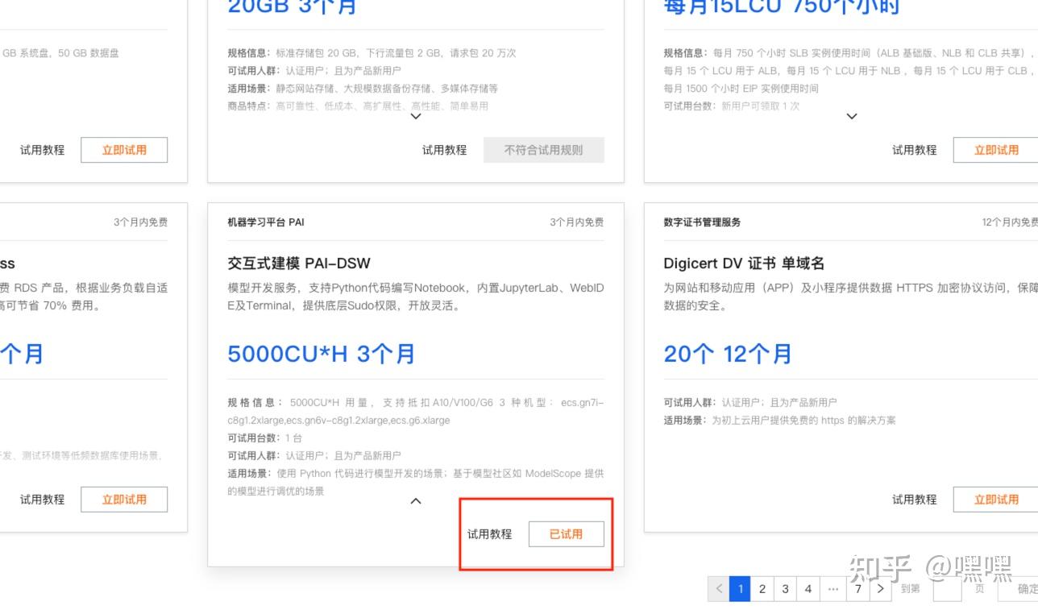1038x610 pixels.
Task: Go to page 2 of trial products
Action: (762, 588)
